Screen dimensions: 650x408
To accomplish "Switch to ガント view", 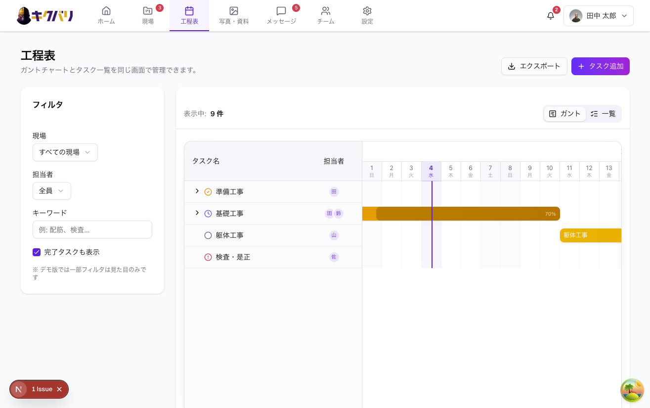I will [565, 114].
